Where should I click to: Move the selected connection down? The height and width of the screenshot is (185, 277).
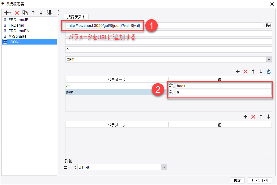(x=41, y=13)
